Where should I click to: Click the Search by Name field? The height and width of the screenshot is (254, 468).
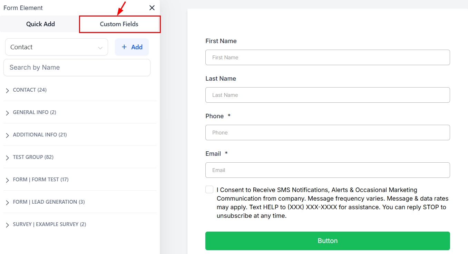[77, 68]
